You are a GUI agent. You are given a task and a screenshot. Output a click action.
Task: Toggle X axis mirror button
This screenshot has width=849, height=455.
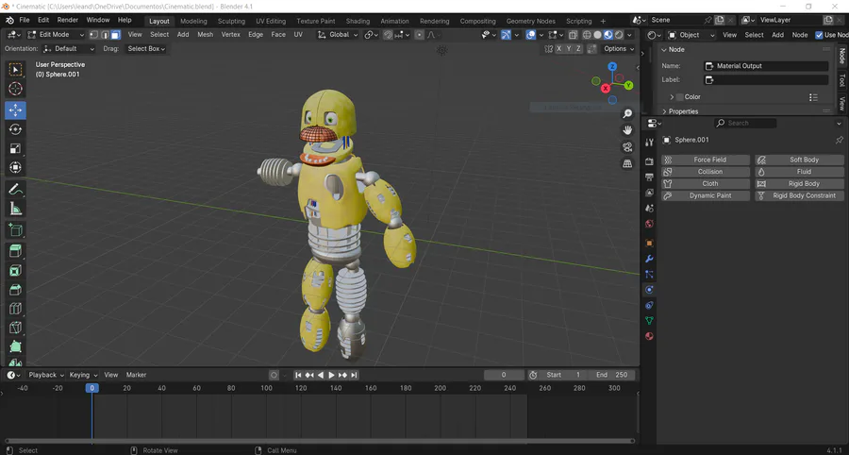(558, 49)
